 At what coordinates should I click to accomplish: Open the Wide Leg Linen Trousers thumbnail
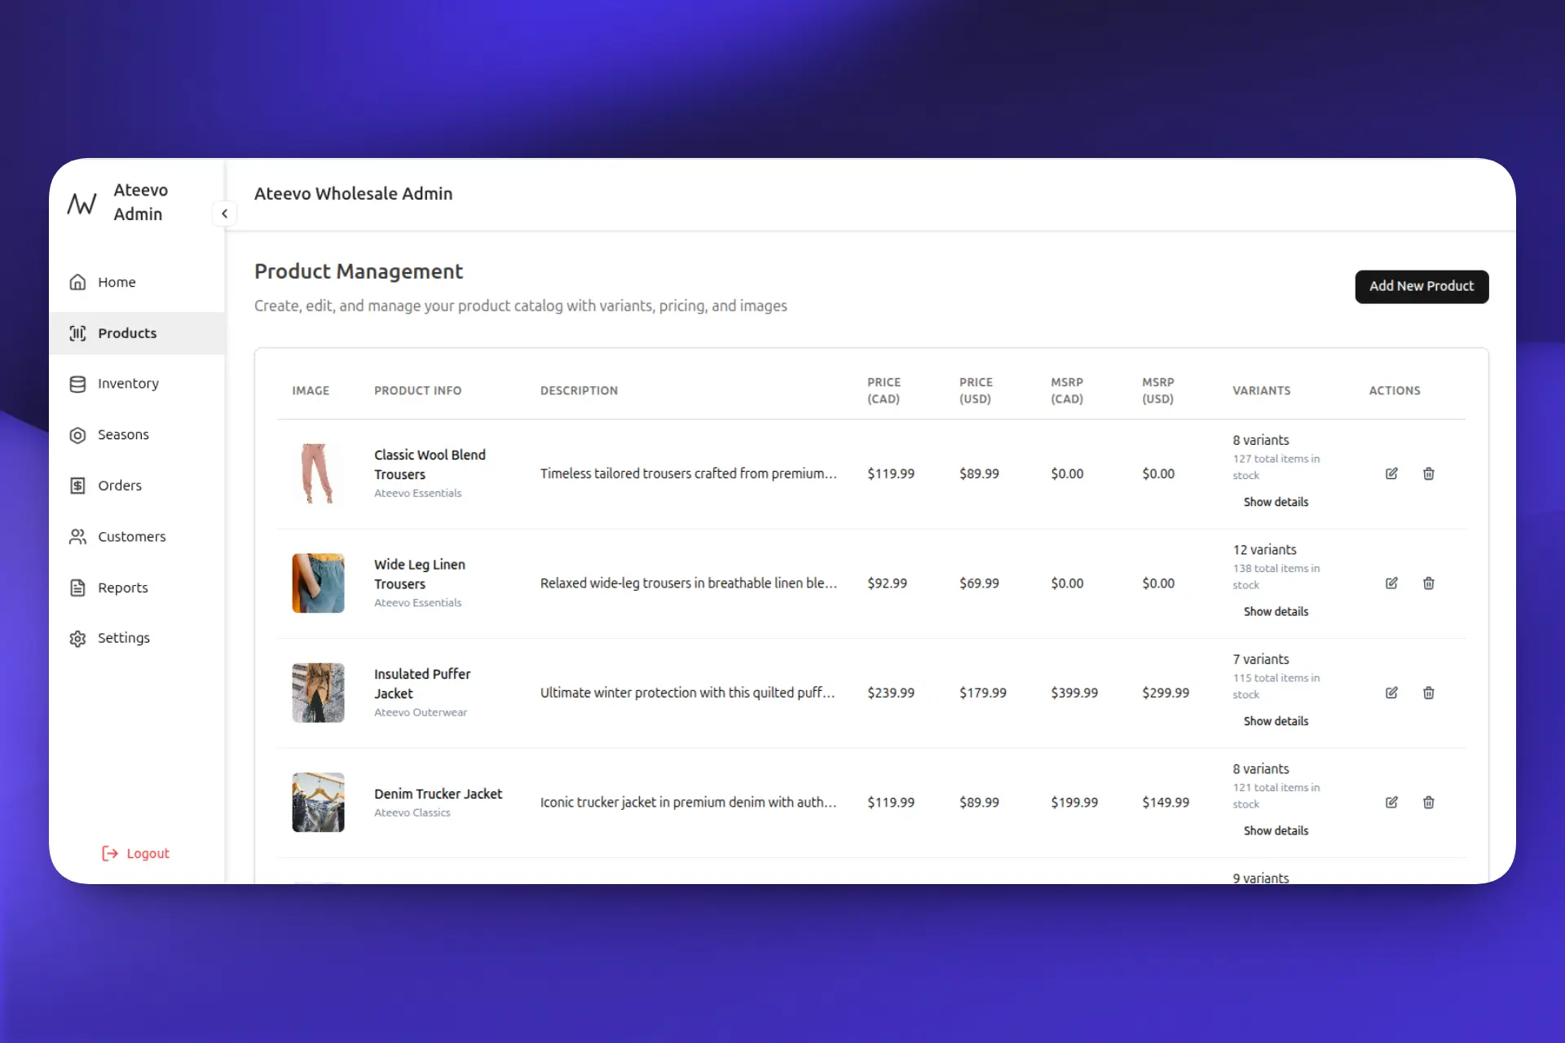(x=318, y=583)
